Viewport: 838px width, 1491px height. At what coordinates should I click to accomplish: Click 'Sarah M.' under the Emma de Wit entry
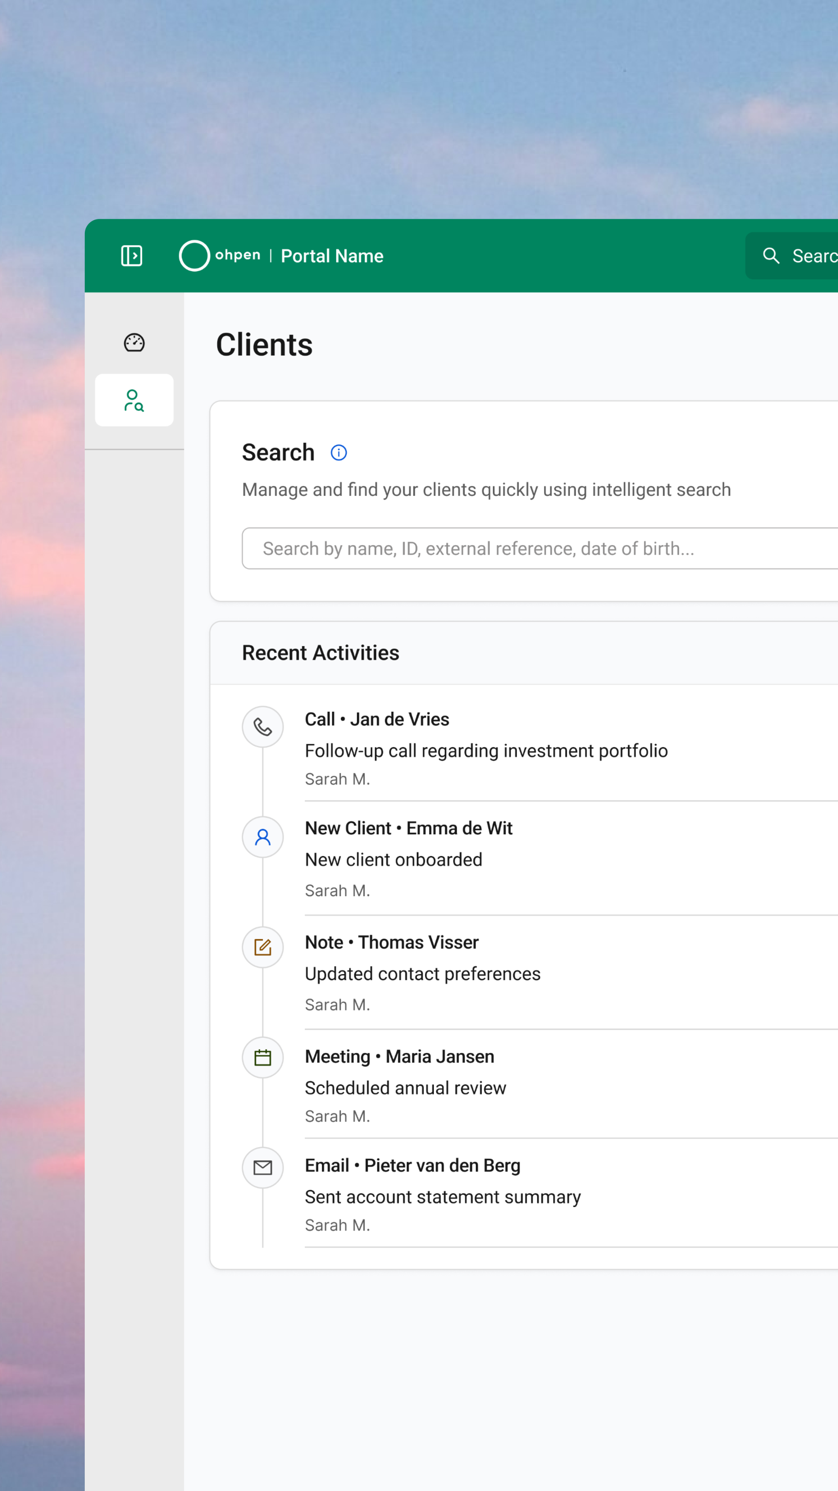[338, 891]
